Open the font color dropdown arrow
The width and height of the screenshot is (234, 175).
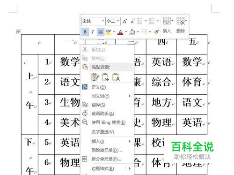click(x=126, y=32)
